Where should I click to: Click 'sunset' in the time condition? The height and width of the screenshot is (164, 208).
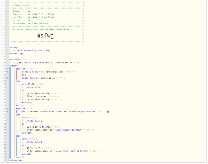[x=59, y=112]
